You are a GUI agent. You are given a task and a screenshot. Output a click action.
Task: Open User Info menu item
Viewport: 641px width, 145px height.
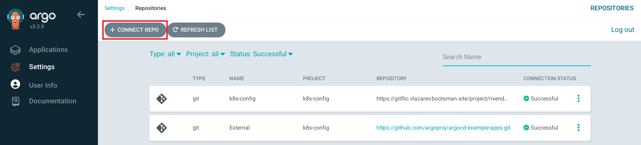pos(43,85)
